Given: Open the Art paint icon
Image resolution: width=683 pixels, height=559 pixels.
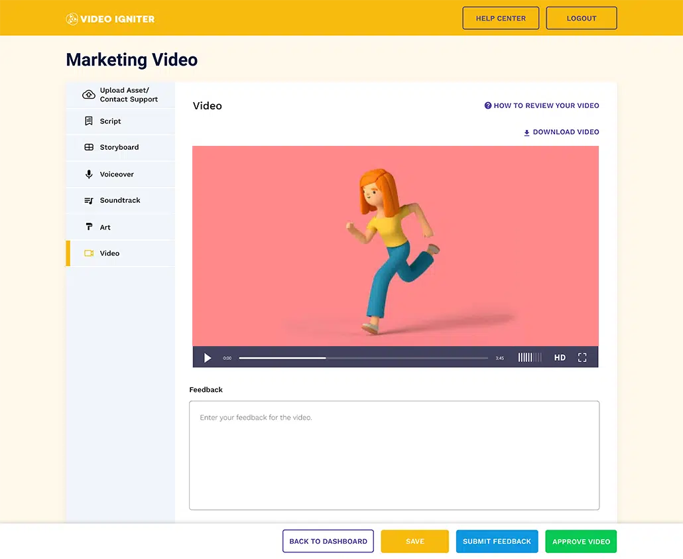Looking at the screenshot, I should [x=90, y=227].
